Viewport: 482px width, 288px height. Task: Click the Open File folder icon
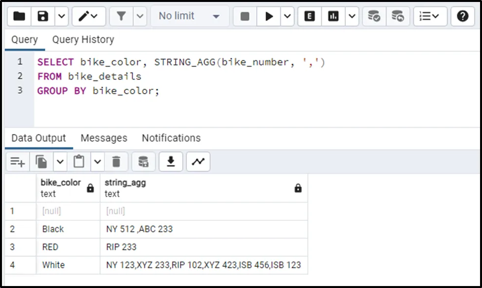point(19,16)
